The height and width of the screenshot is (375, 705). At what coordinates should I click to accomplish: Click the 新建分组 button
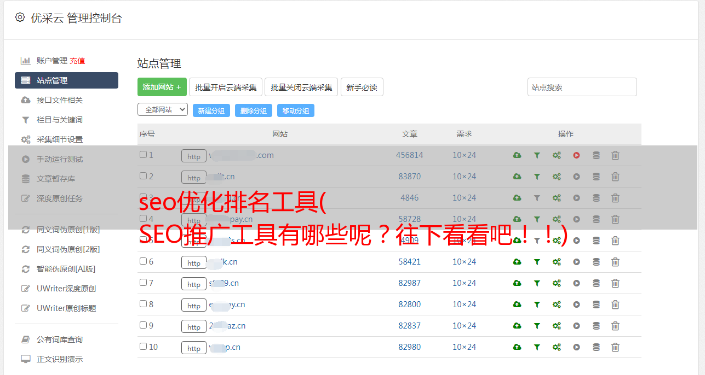tap(211, 110)
